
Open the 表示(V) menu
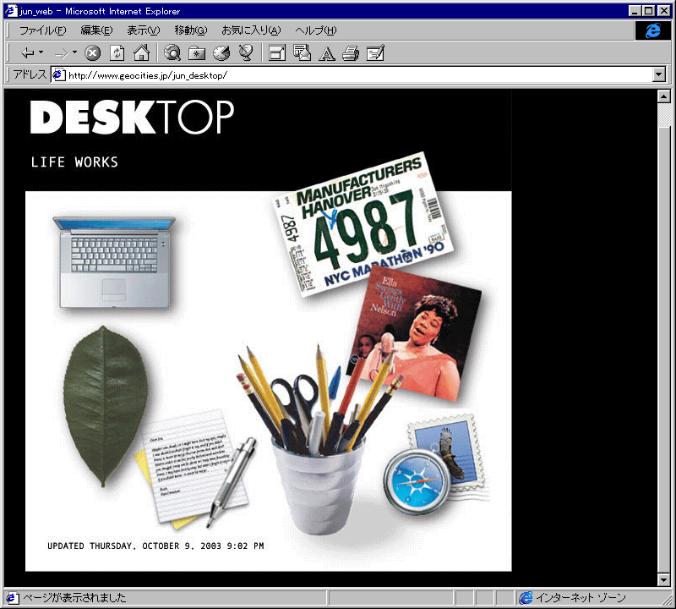click(x=143, y=30)
